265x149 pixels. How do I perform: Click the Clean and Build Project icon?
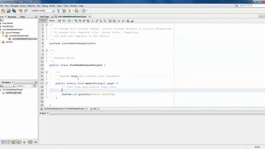64,11
